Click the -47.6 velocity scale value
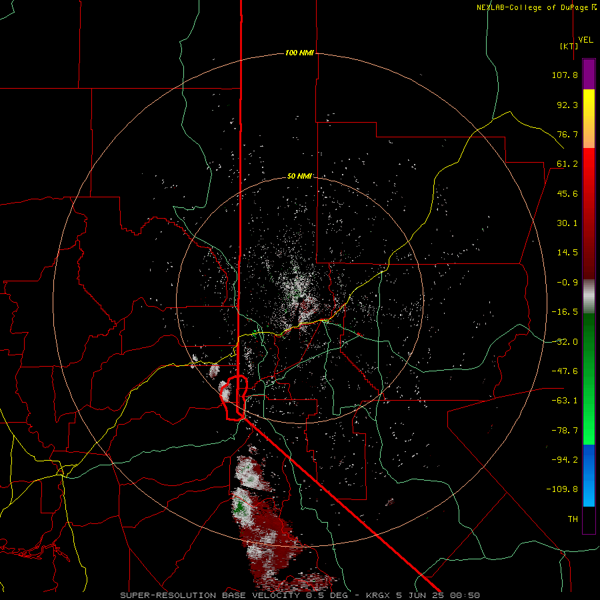 (x=565, y=371)
